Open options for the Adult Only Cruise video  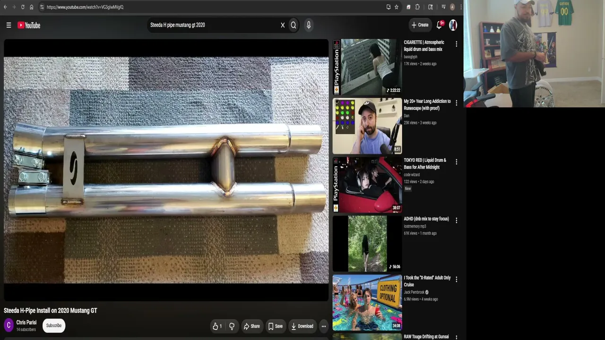tap(456, 280)
